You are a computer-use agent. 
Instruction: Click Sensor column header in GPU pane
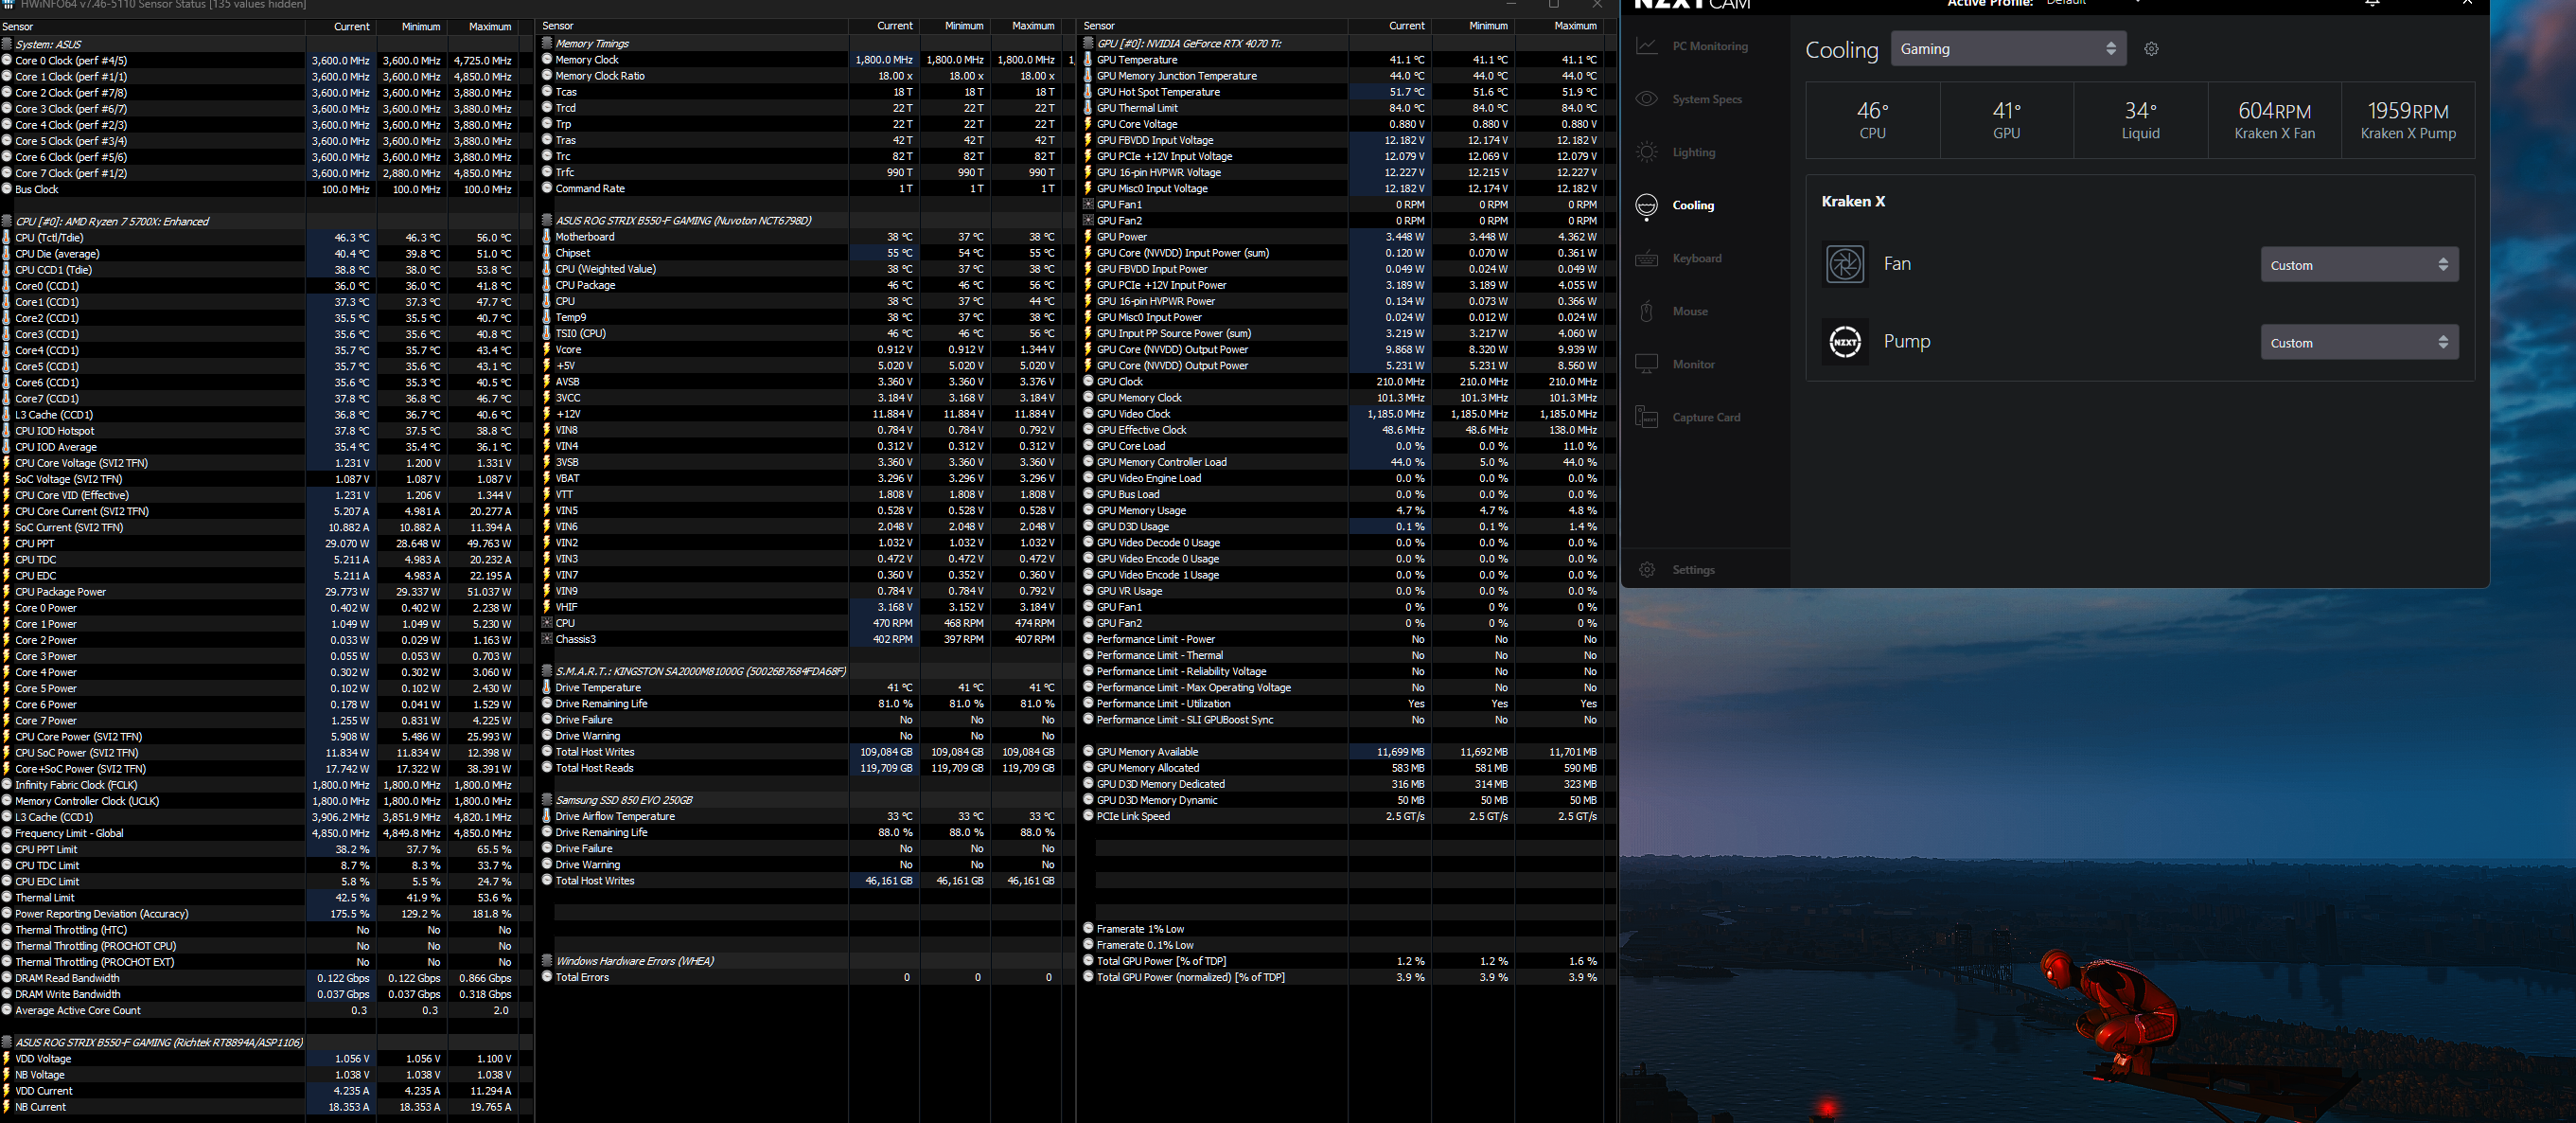(x=1214, y=26)
